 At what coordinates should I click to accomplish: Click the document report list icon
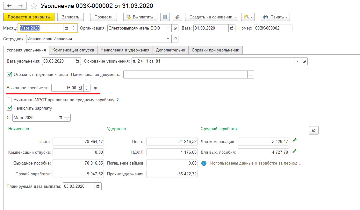[165, 17]
